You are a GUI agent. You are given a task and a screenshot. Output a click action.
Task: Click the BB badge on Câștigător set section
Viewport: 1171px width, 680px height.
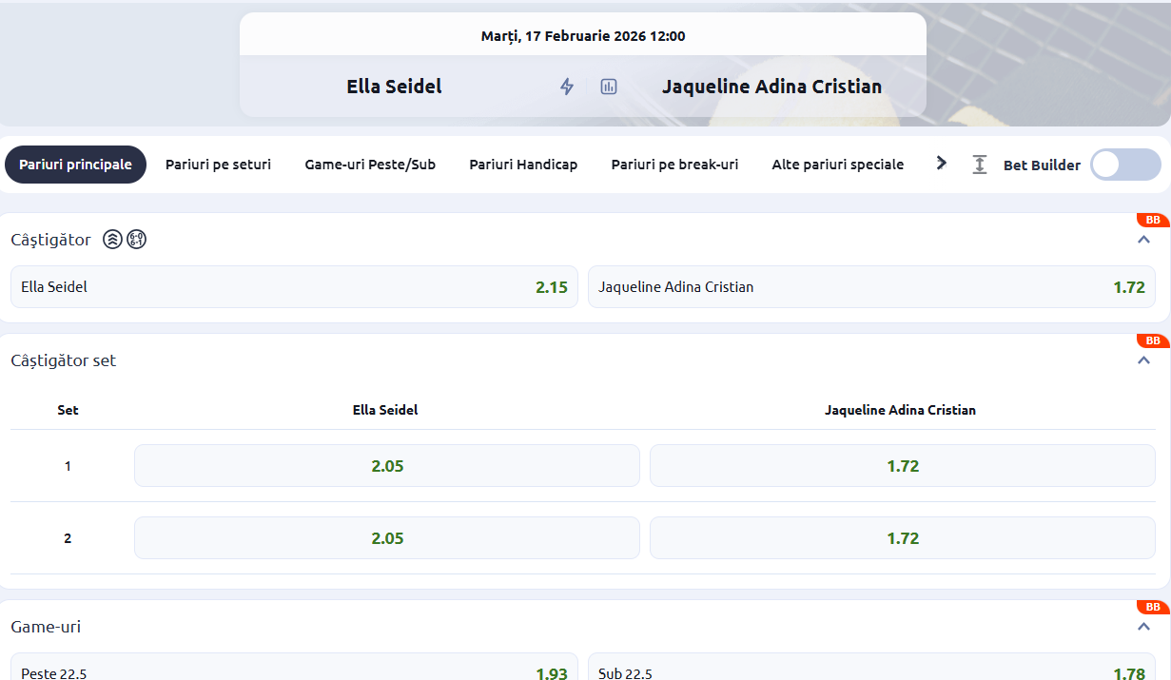(x=1152, y=340)
